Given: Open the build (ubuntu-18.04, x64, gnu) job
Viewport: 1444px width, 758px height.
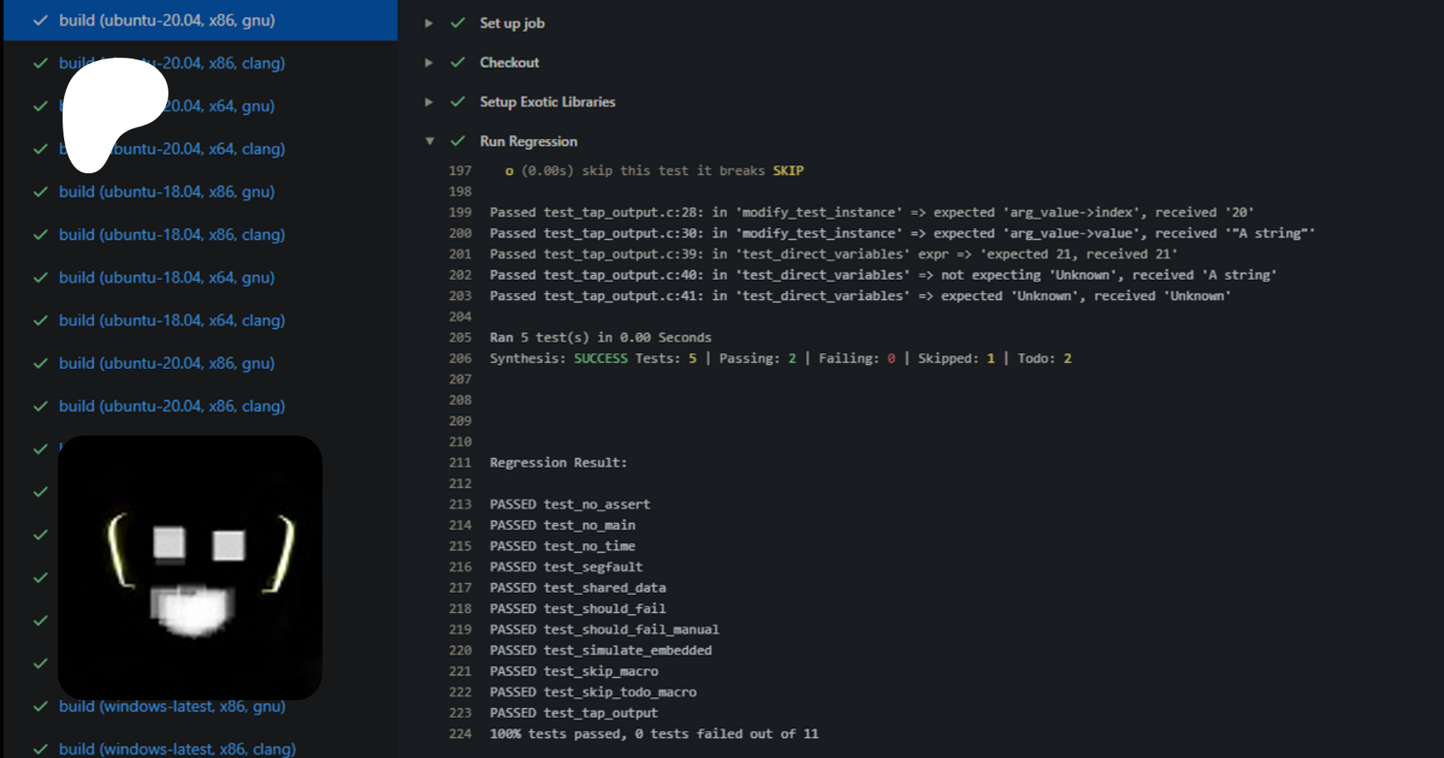Looking at the screenshot, I should (x=166, y=278).
